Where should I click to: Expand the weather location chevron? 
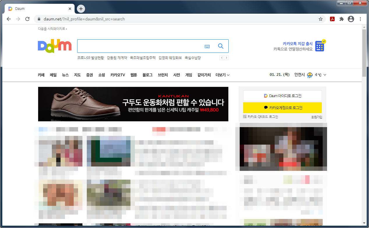click(325, 75)
